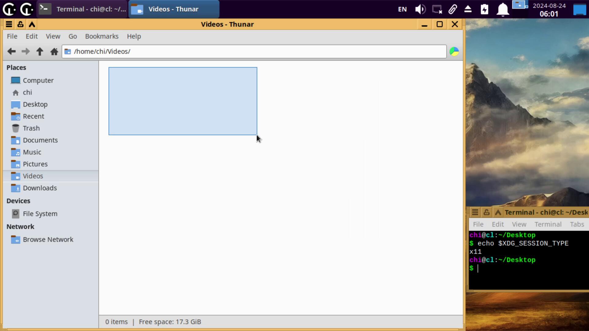The width and height of the screenshot is (589, 331).
Task: Toggle the window stick pin icon in the Thunar titlebar
Action: (x=20, y=24)
